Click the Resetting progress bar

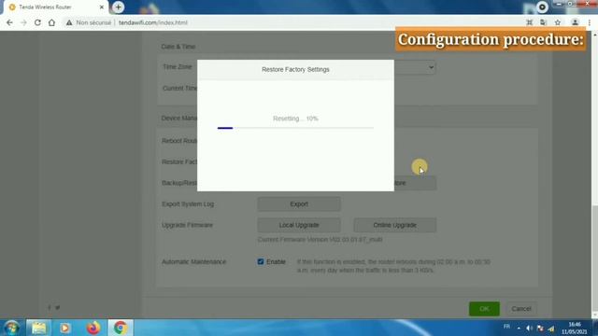pos(295,128)
